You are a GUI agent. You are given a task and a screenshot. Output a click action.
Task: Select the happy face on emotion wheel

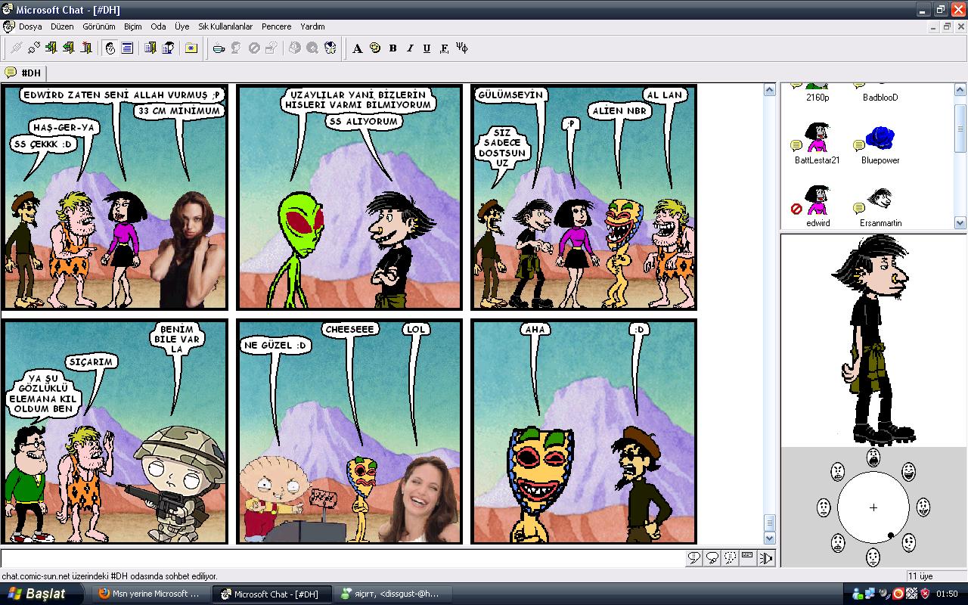pyautogui.click(x=923, y=507)
